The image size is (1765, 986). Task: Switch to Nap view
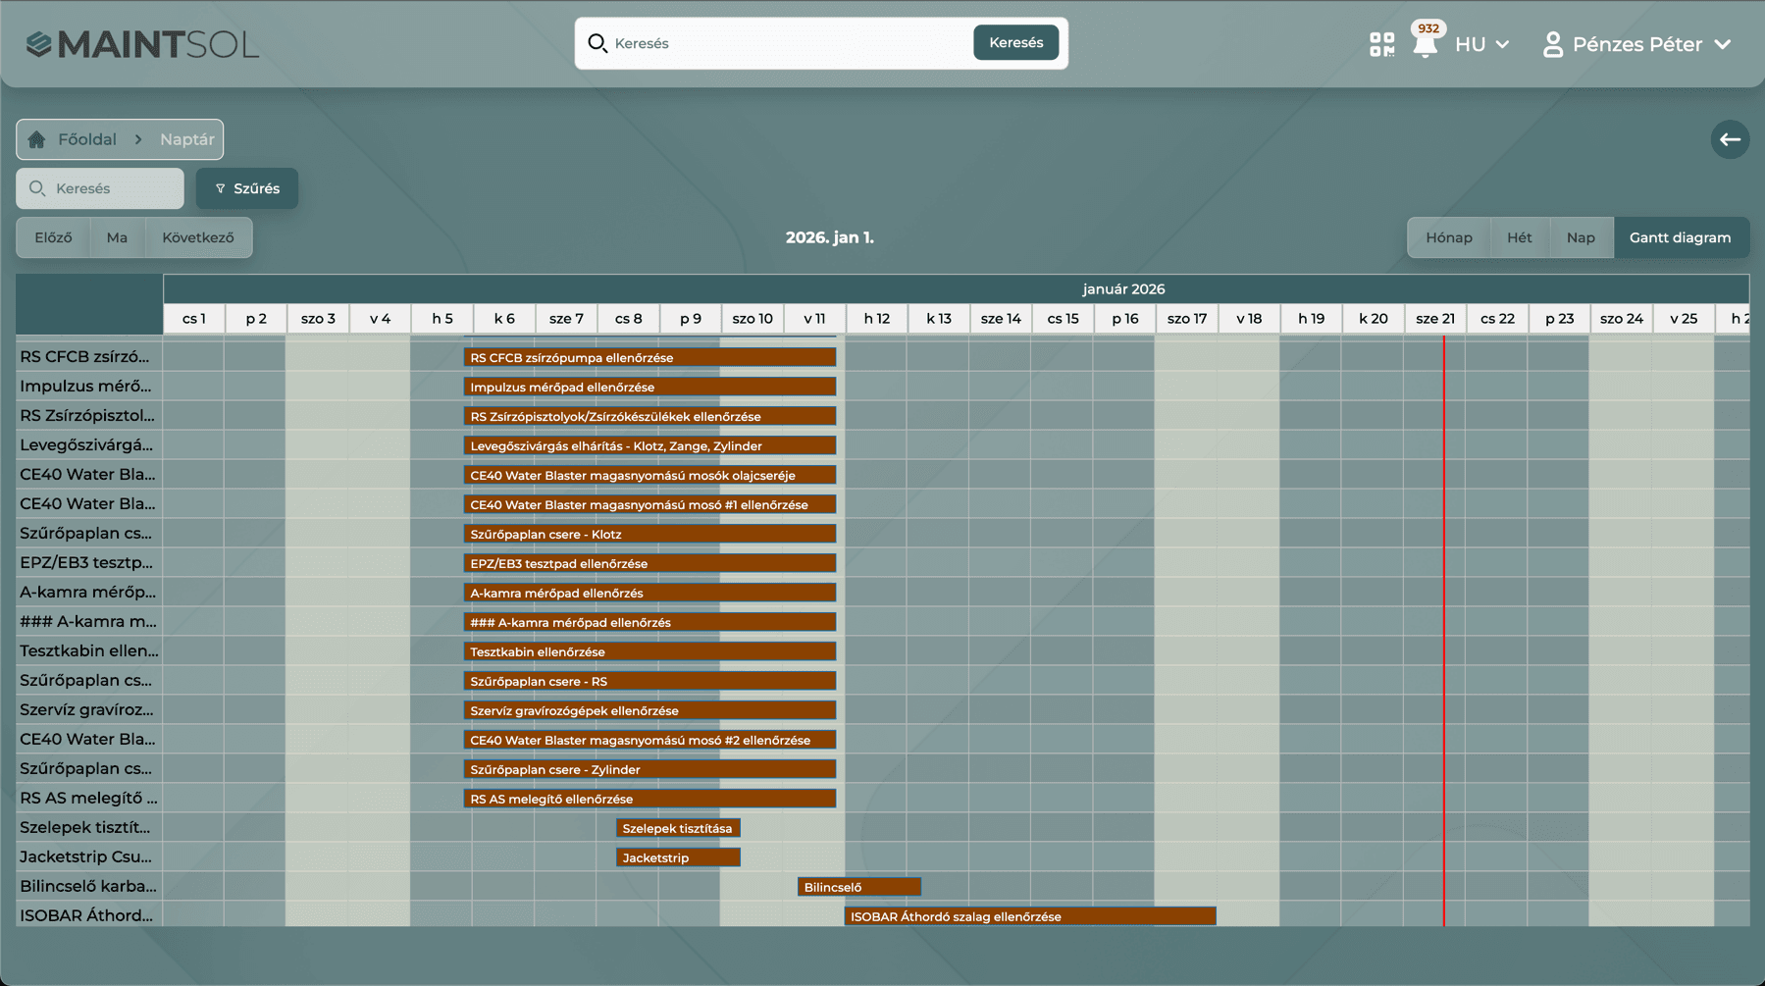pos(1580,237)
